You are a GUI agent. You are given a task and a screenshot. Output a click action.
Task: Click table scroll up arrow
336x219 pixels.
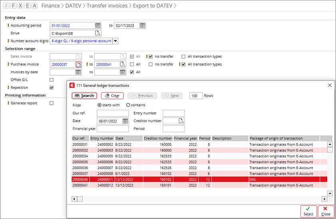[x=330, y=144]
